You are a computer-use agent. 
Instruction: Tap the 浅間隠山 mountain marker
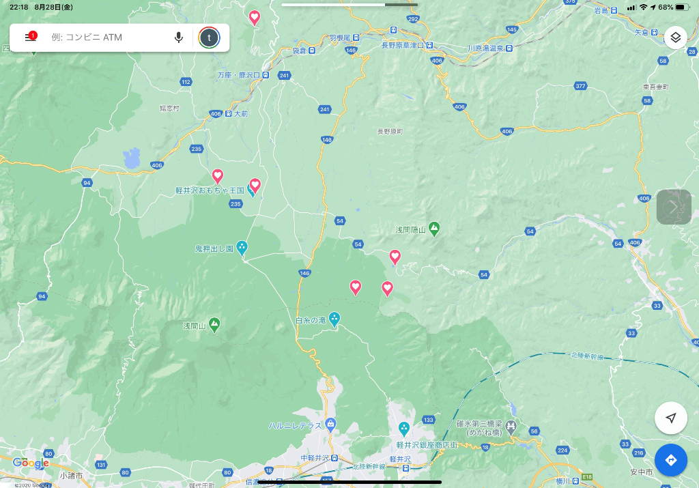pos(434,229)
